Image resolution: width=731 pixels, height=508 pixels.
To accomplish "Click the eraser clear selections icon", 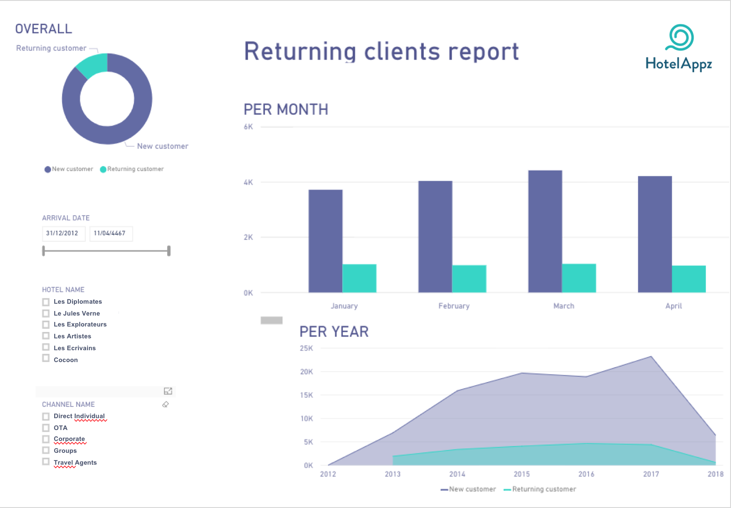I will point(165,404).
